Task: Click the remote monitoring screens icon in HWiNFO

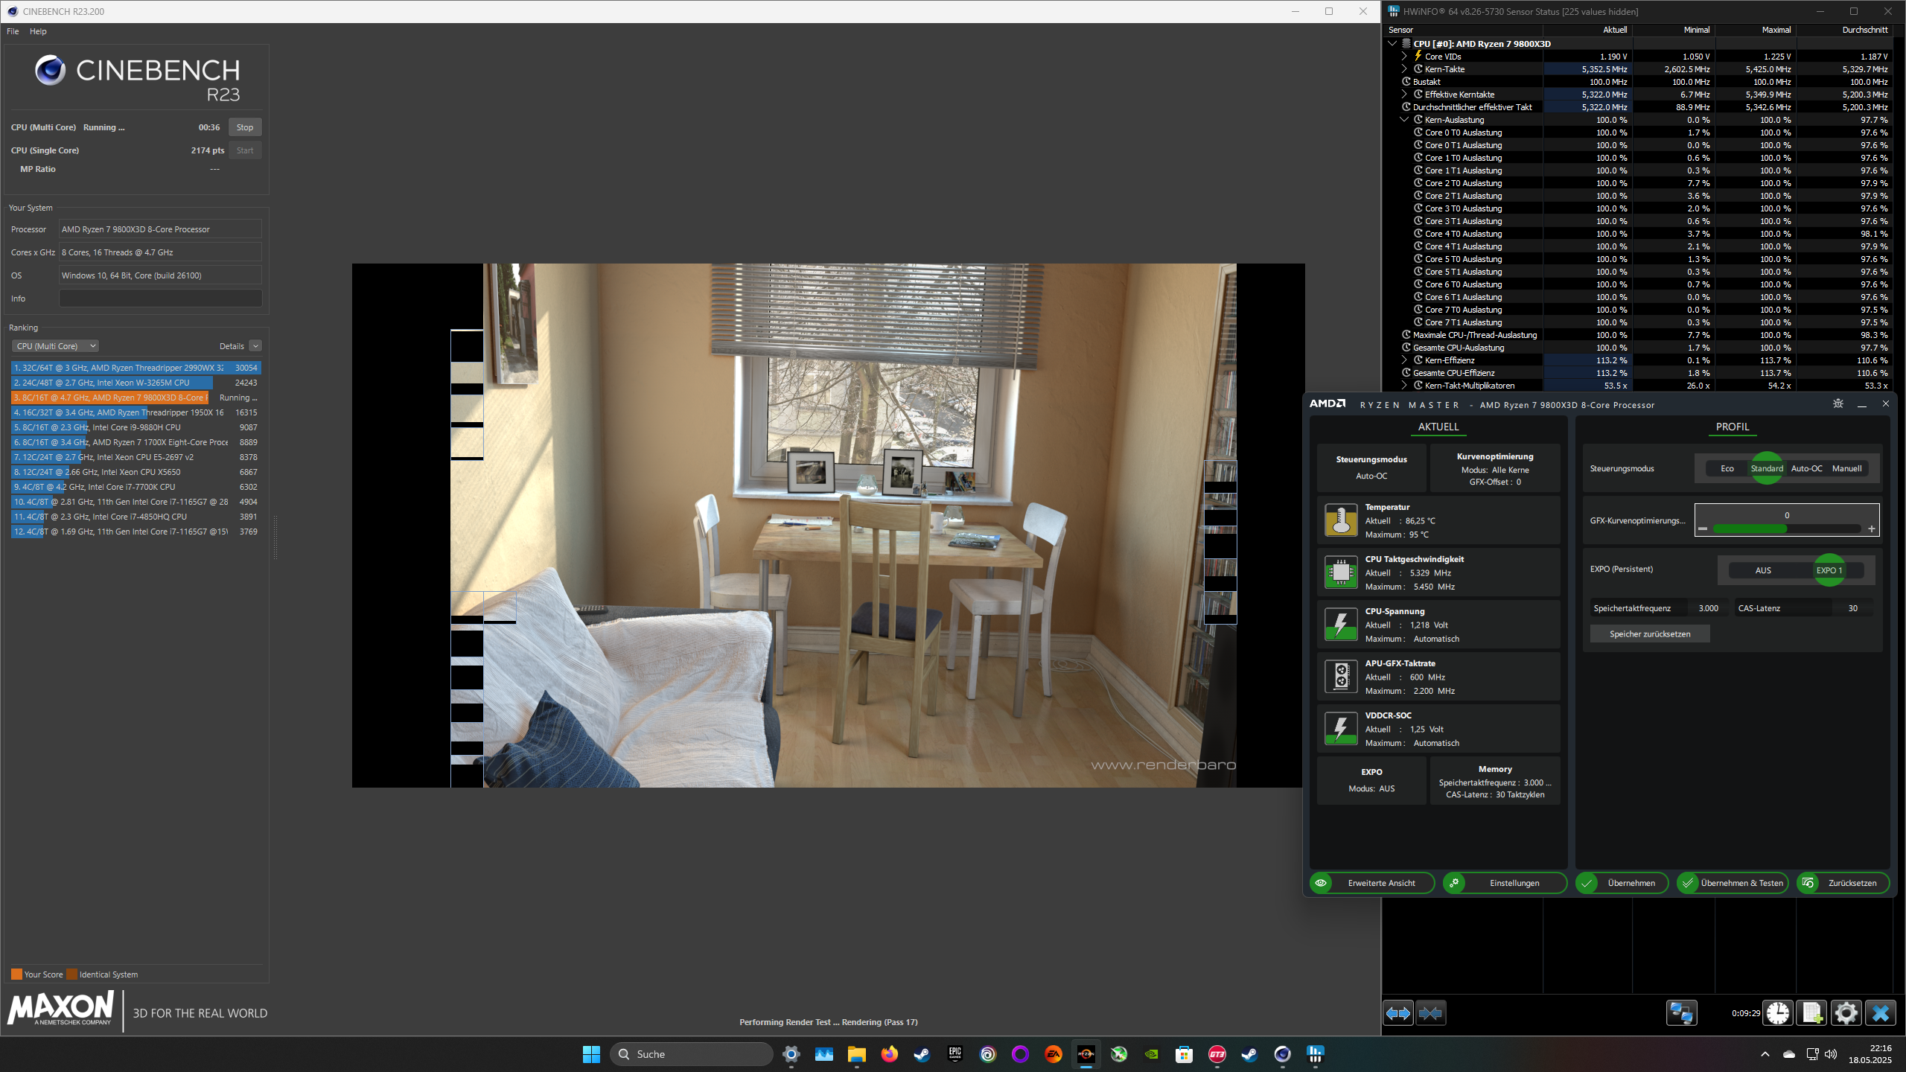Action: click(1682, 1012)
